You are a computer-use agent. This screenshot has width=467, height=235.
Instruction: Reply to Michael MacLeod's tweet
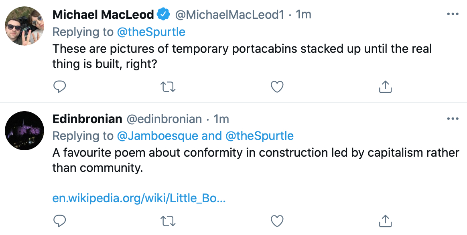pos(59,87)
